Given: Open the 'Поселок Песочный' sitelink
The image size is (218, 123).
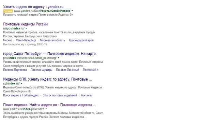Looking at the screenshot, I should pyautogui.click(x=67, y=70).
